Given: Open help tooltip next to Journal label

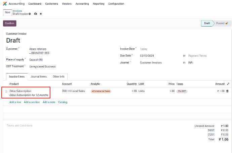Looking at the screenshot, I should 130,62.
